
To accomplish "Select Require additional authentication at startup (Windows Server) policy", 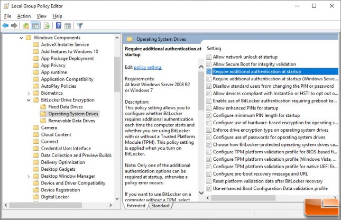I will click(272, 79).
